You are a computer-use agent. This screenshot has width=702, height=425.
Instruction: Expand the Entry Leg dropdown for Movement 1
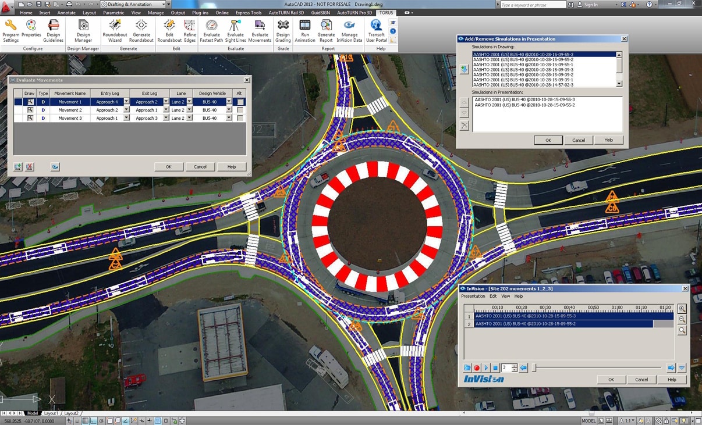pos(126,102)
